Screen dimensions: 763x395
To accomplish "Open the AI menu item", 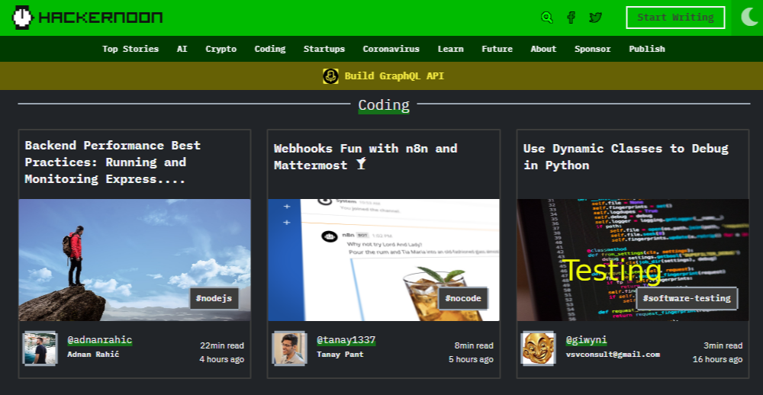I will pyautogui.click(x=182, y=49).
